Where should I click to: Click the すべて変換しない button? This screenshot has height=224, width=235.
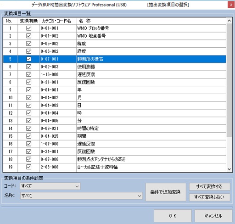(x=210, y=197)
